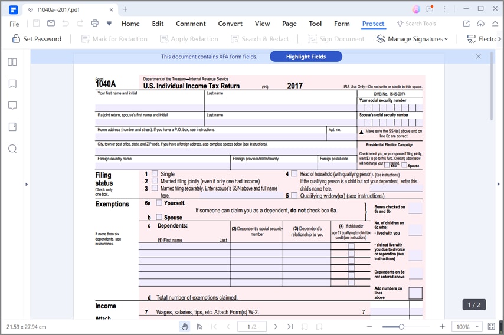This screenshot has width=504, height=335.
Task: Switch to the View tab
Action: pos(262,24)
